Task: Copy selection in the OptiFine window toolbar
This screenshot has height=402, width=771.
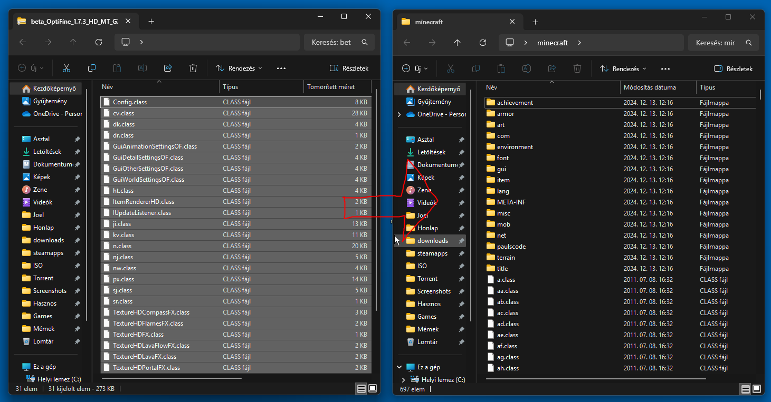Action: pyautogui.click(x=92, y=68)
